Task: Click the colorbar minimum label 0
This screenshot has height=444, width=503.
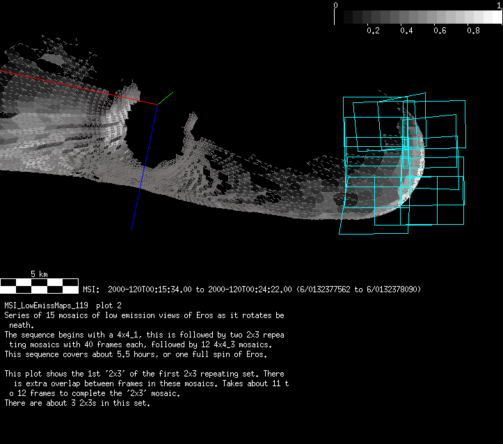Action: (336, 5)
